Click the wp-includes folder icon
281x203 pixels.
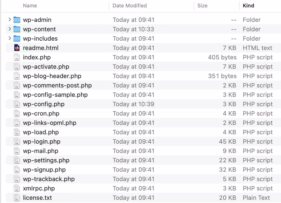pyautogui.click(x=17, y=38)
